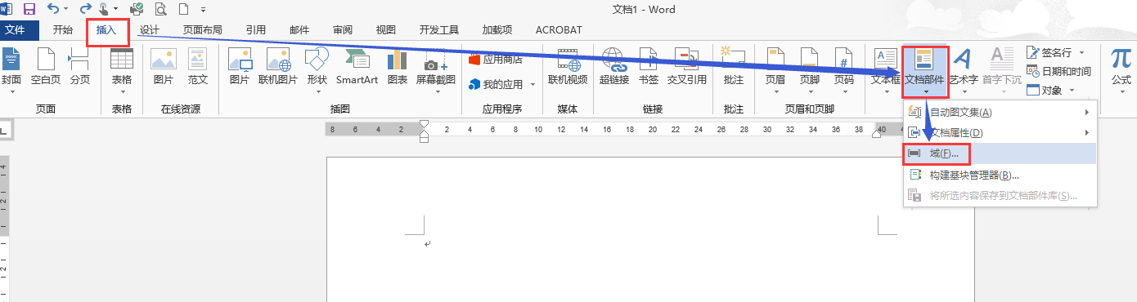Insert a signature line (签名行)
Image resolution: width=1137 pixels, height=302 pixels.
1049,52
